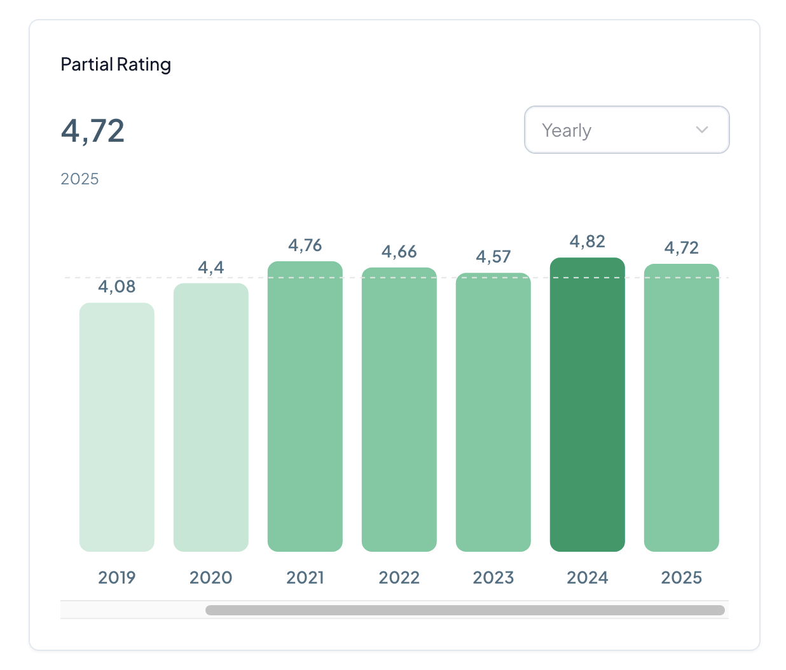Click the 2021 x-axis label
Image resolution: width=786 pixels, height=670 pixels.
(x=305, y=577)
